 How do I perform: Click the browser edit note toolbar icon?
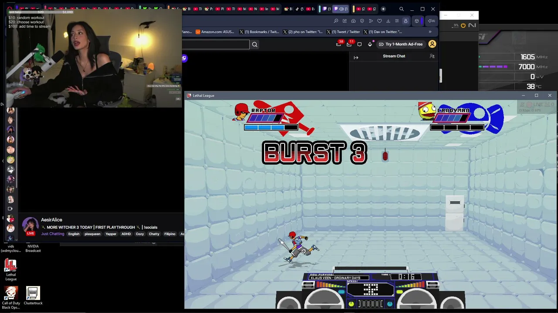coord(345,21)
